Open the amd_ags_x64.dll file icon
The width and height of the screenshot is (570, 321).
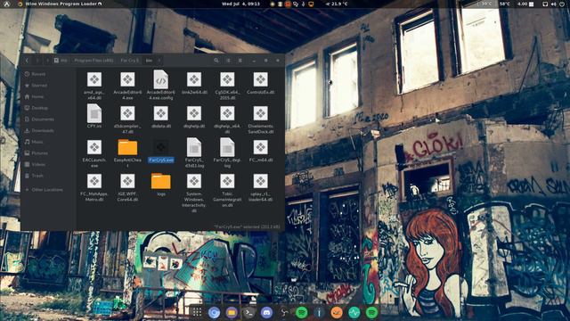[94, 79]
